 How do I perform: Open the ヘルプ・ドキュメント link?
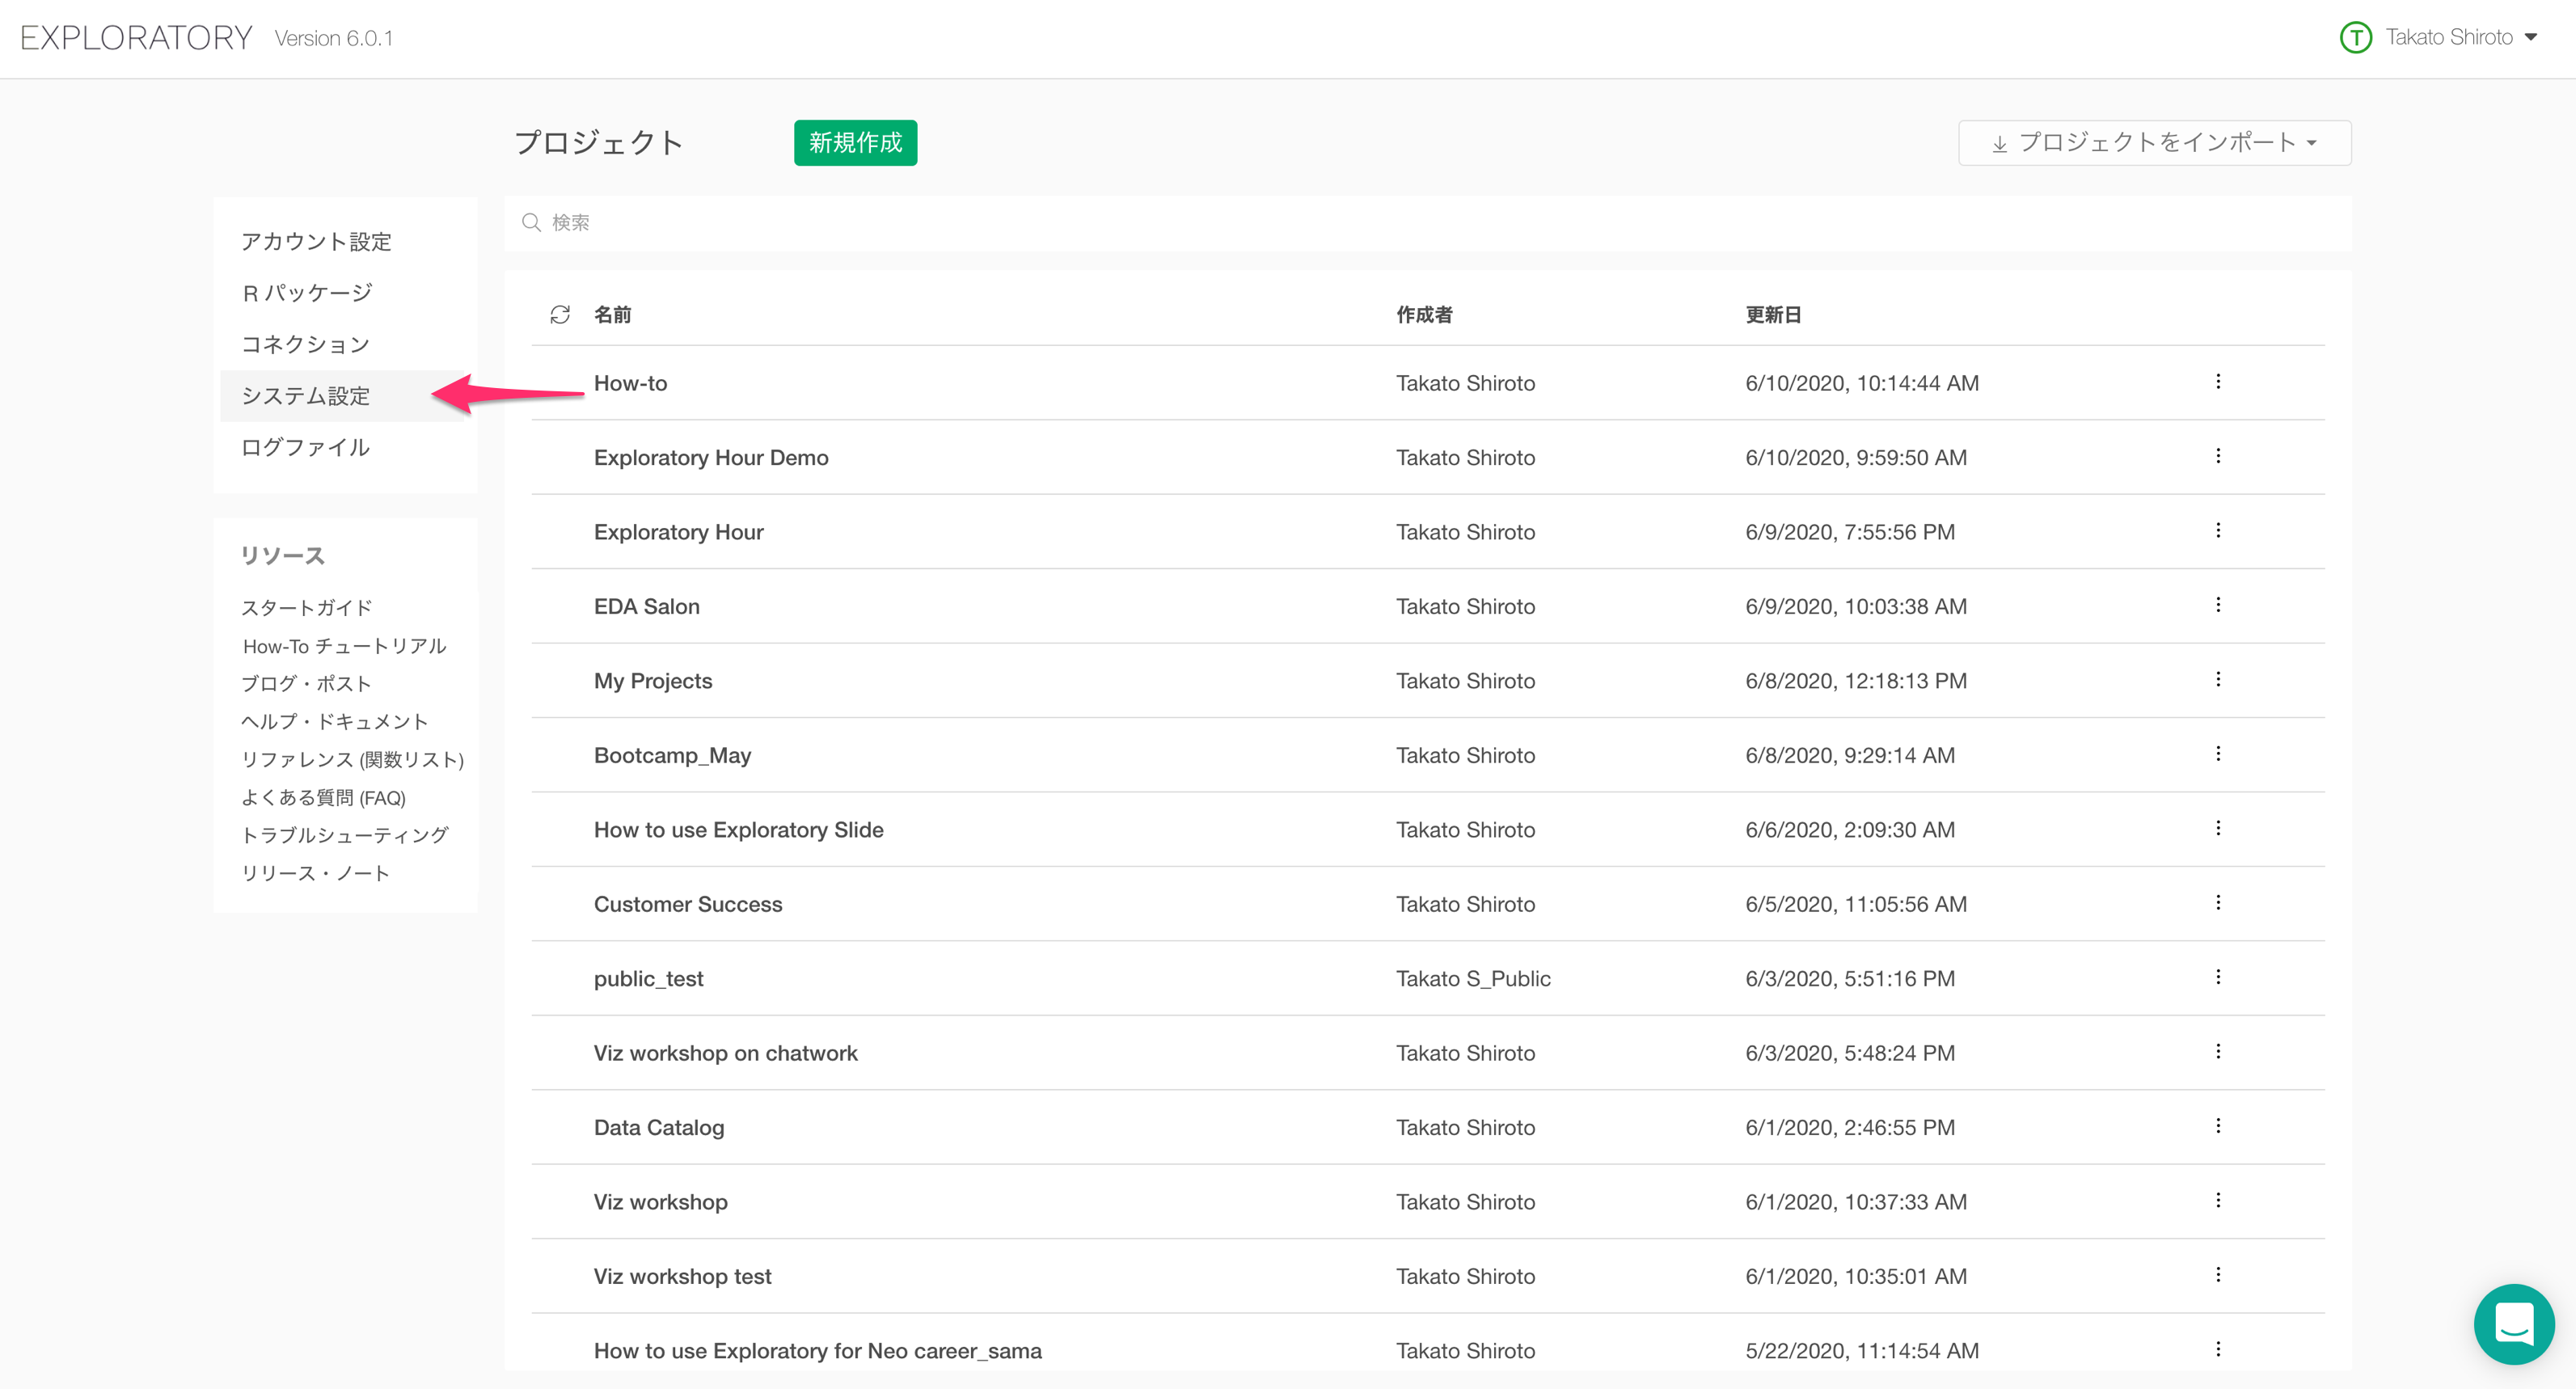point(335,721)
